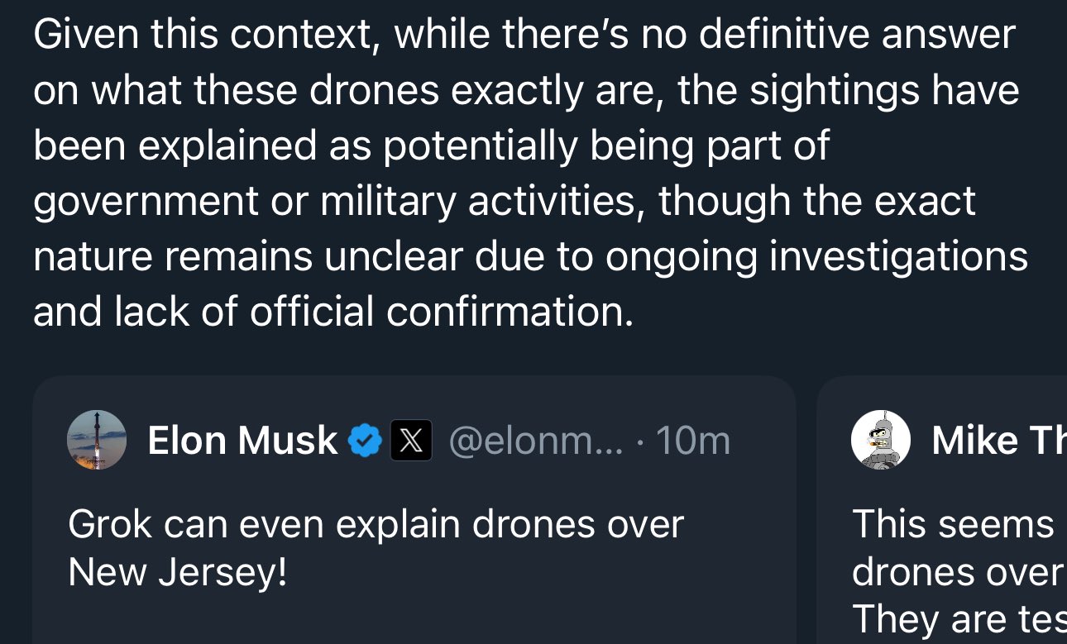
Task: Click the 10m post timestamp
Action: 693,441
